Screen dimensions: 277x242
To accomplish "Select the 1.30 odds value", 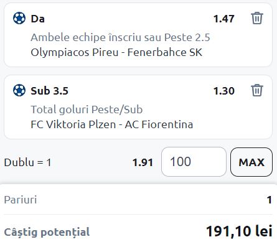I will click(224, 91).
